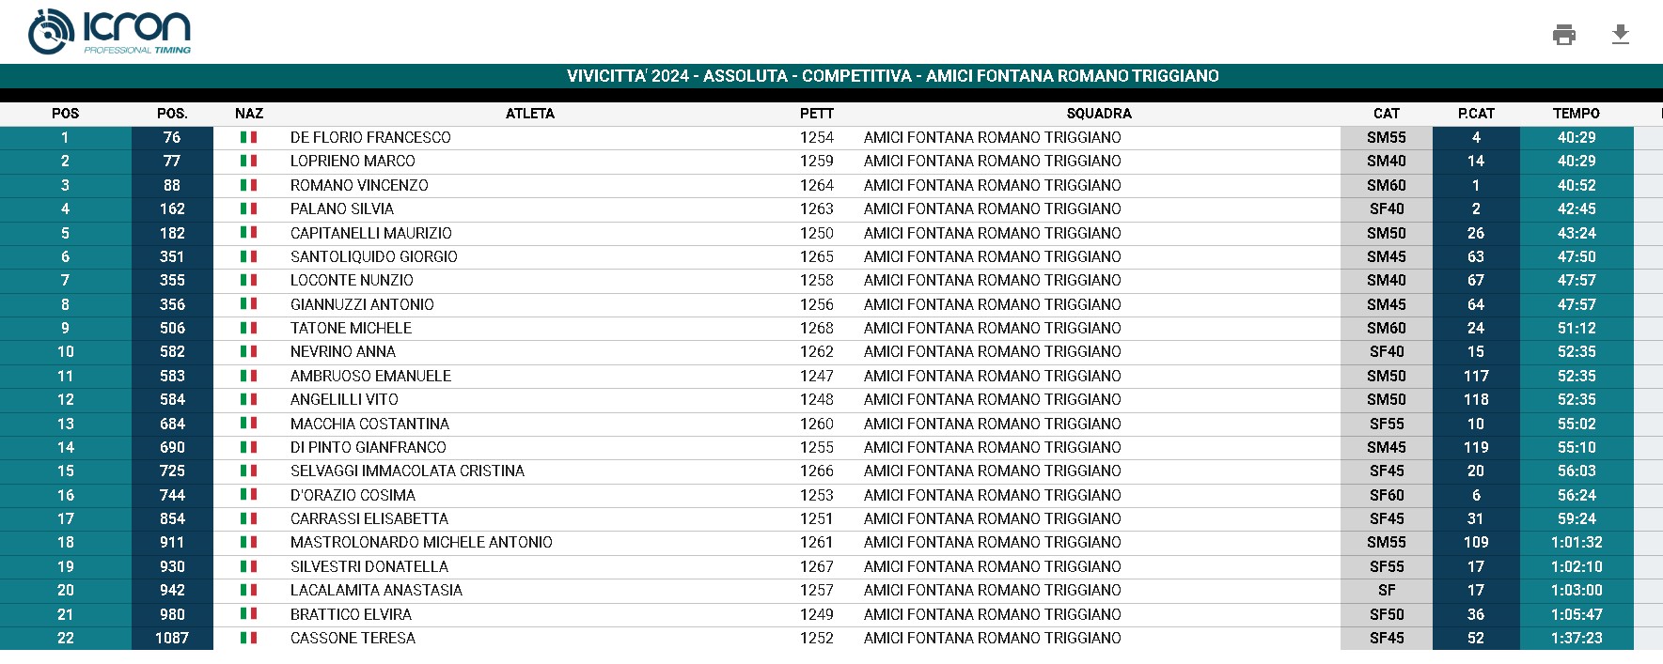Select athlete CAPITANELLI MAURIZIO
This screenshot has height=664, width=1663.
(x=371, y=233)
